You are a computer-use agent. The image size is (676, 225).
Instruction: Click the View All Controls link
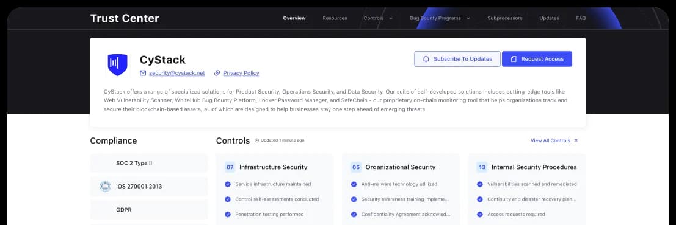tap(551, 140)
